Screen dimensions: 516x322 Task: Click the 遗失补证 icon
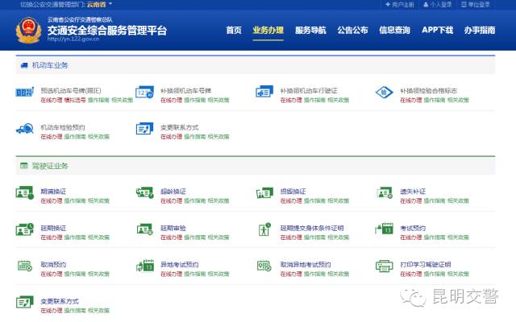[x=385, y=192]
